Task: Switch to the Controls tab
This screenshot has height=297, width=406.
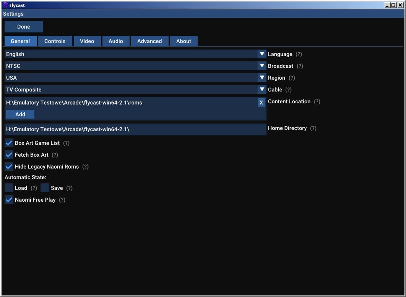Action: [55, 41]
